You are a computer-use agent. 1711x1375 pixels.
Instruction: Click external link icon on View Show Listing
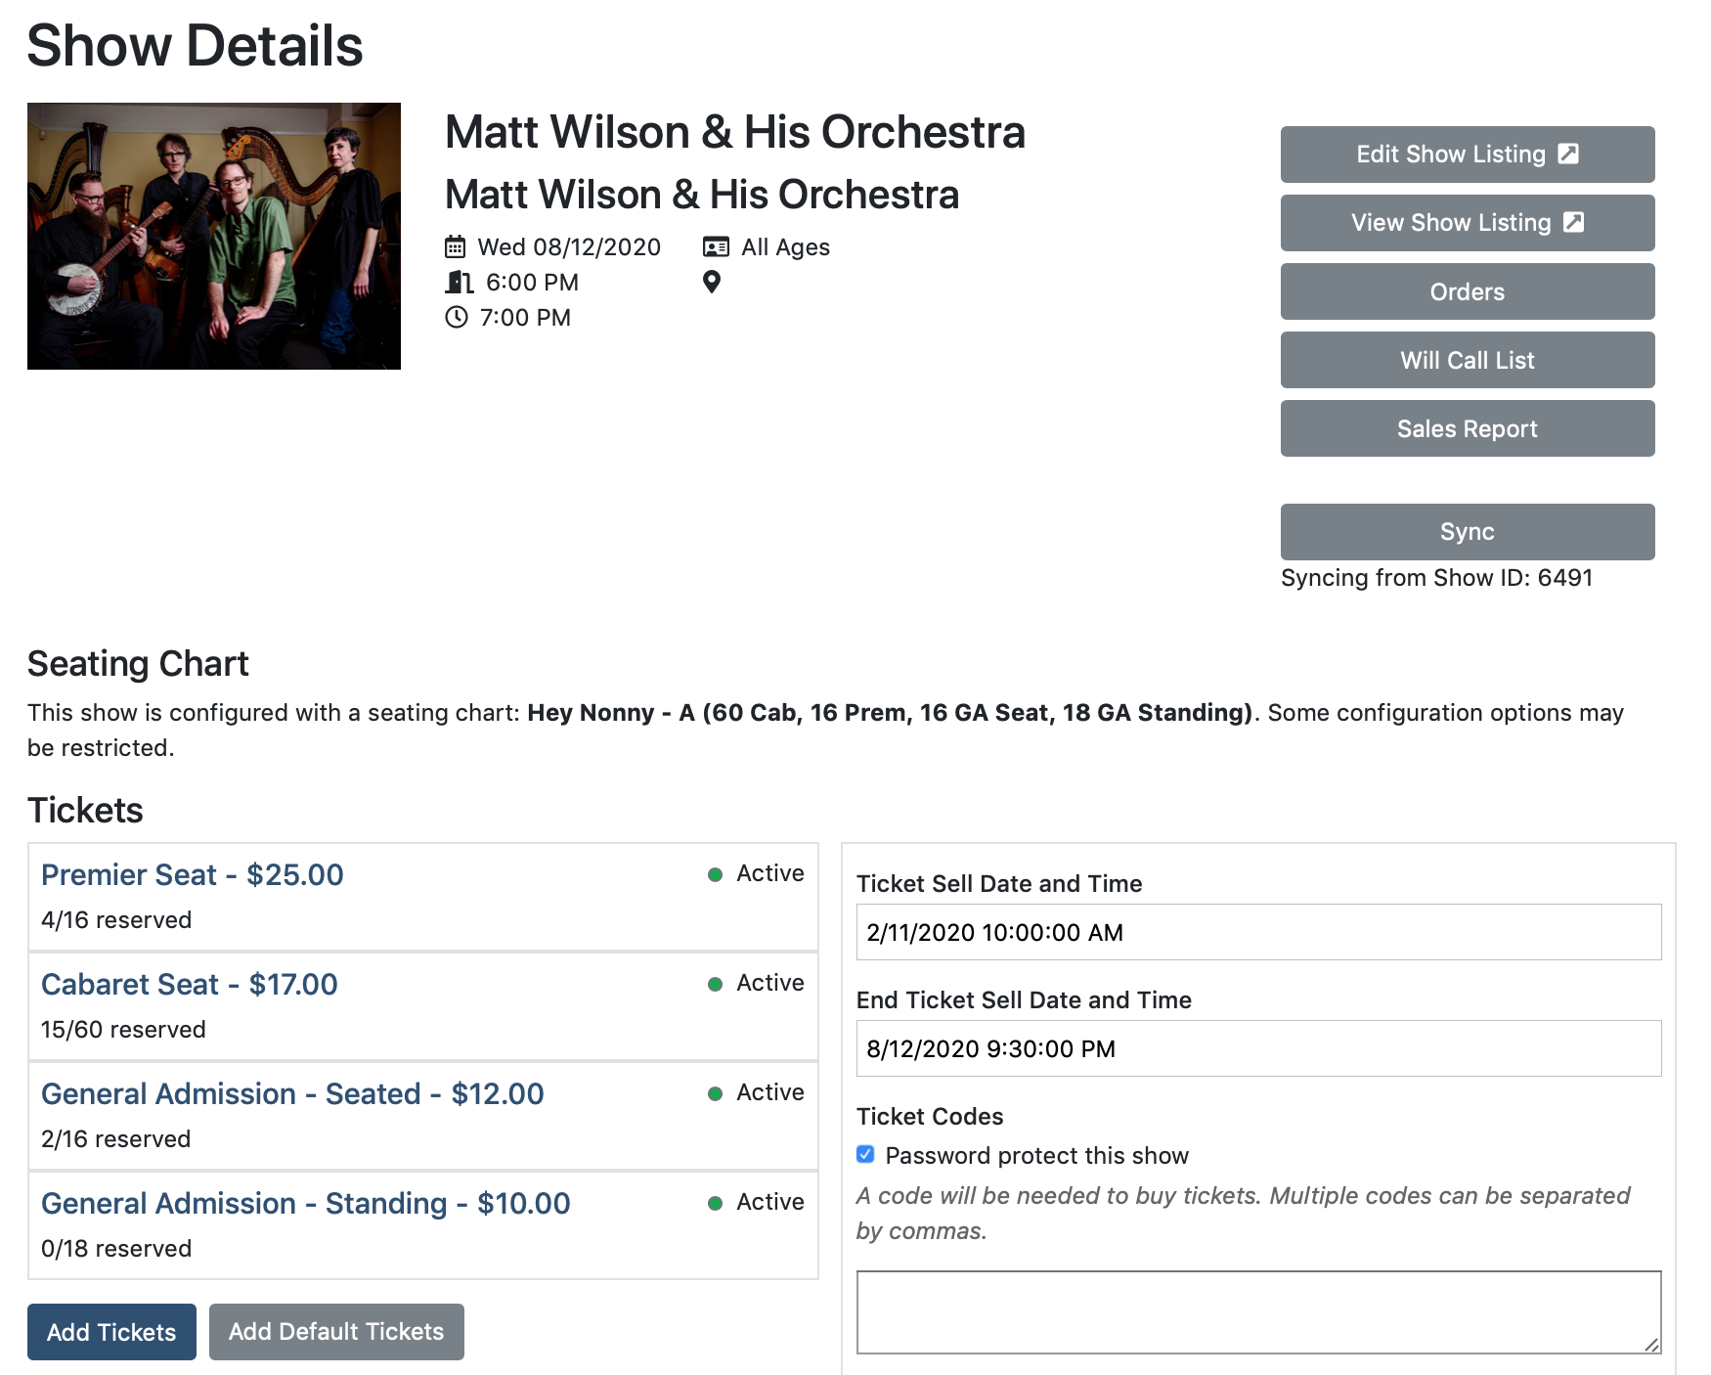(1573, 222)
